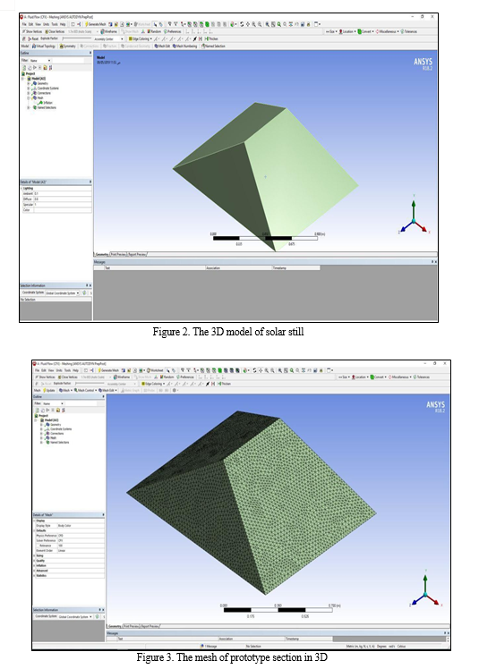Click the 1 Message status bar entry

click(x=210, y=647)
